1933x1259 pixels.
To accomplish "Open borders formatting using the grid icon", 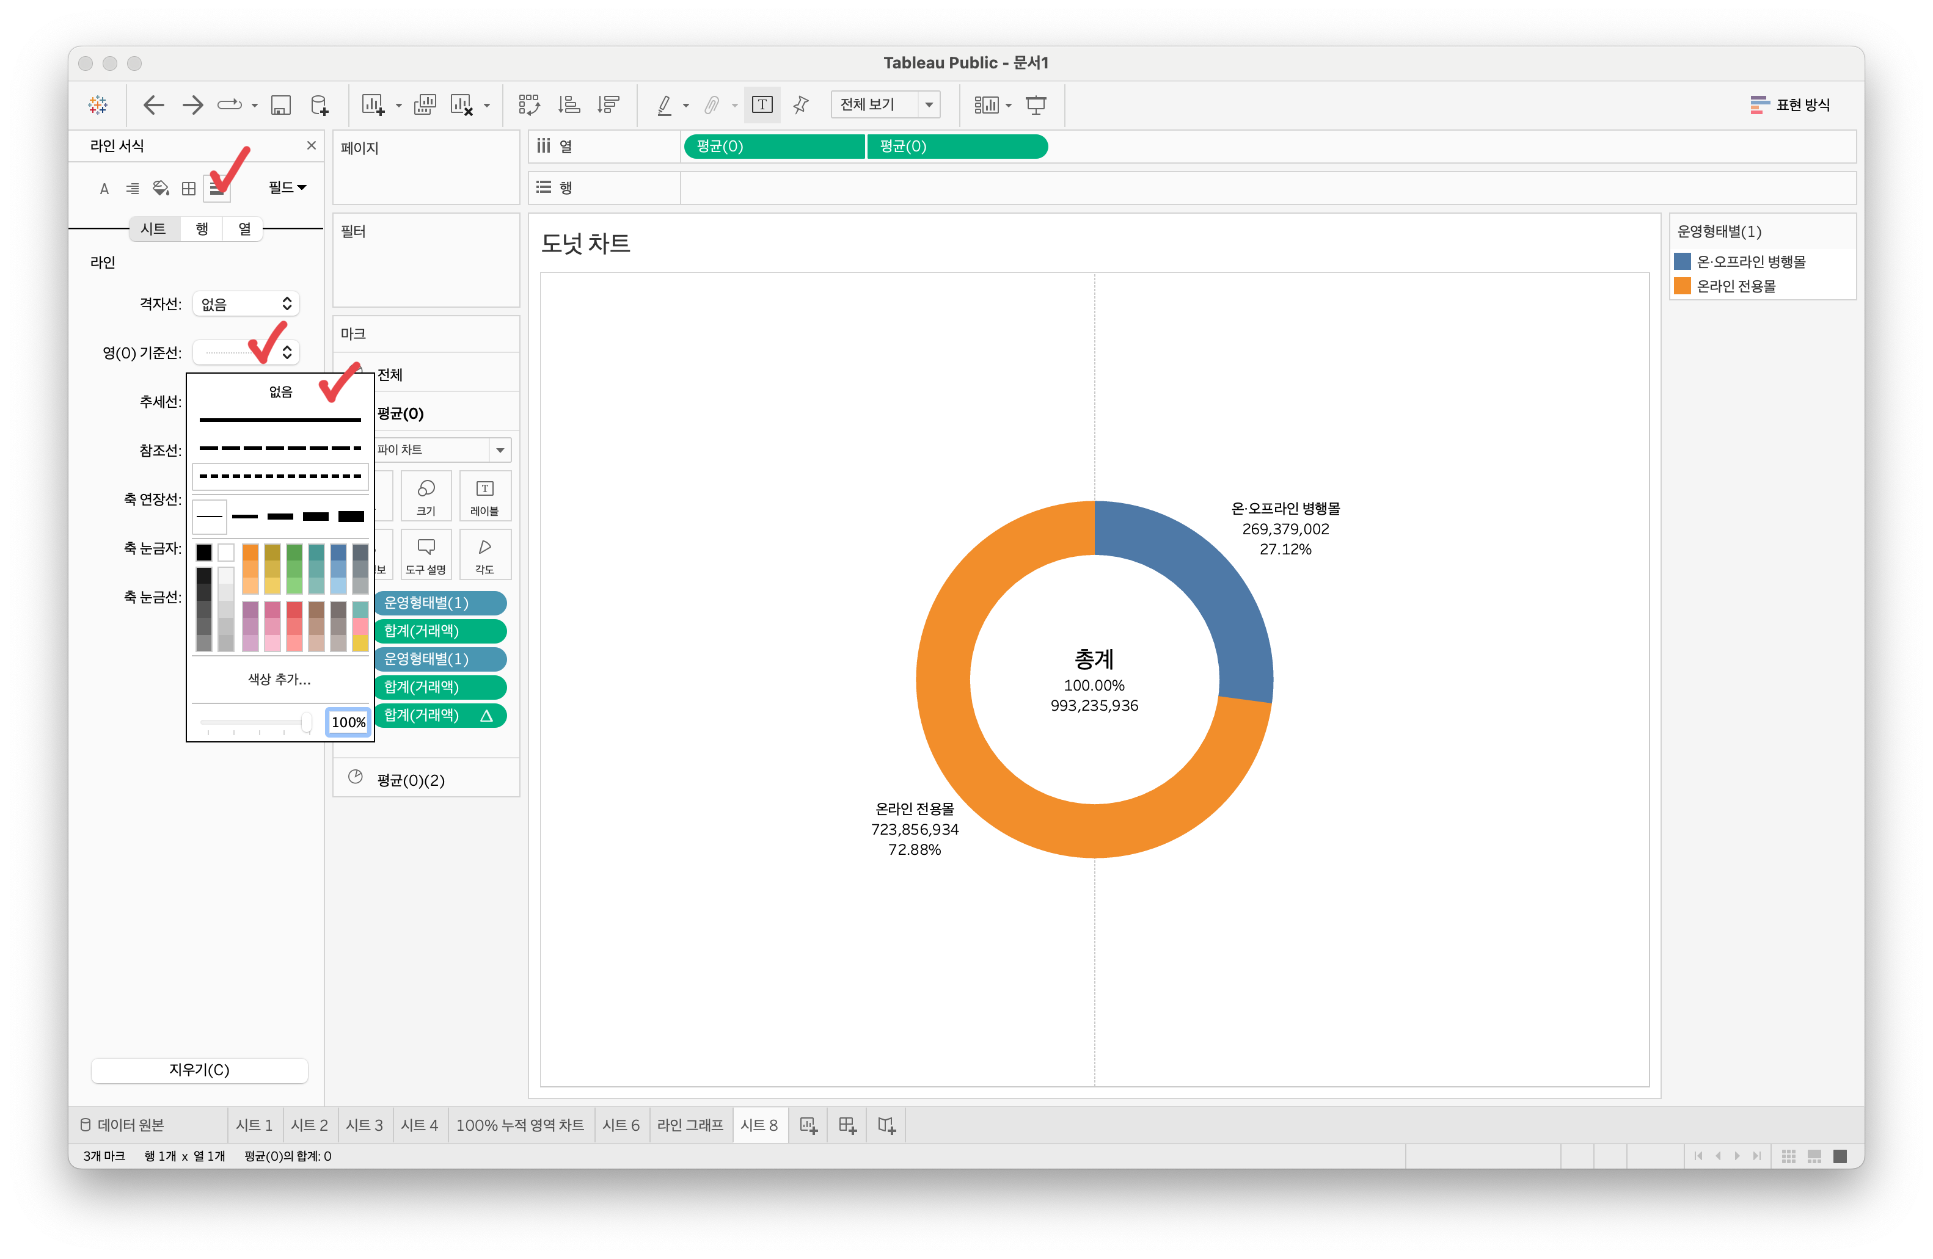I will 188,188.
